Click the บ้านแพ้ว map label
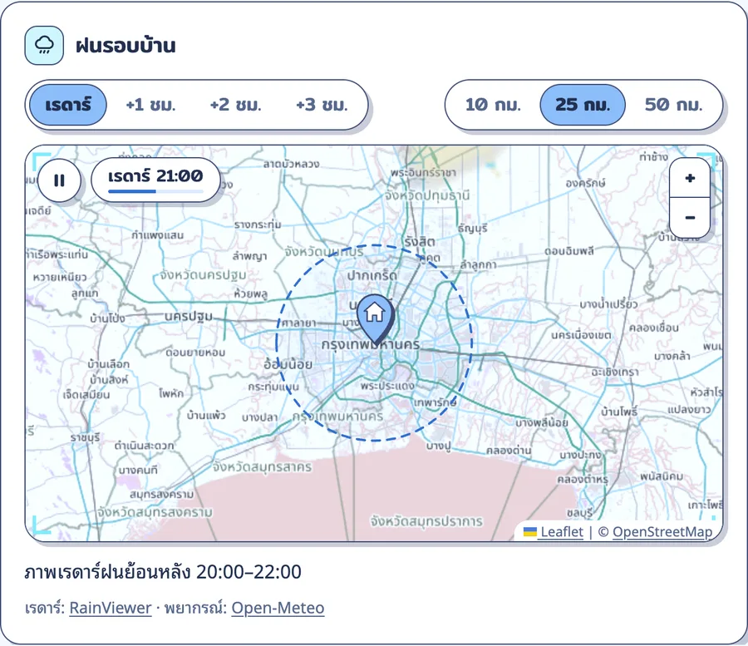Viewport: 748px width, 646px height. coord(206,415)
